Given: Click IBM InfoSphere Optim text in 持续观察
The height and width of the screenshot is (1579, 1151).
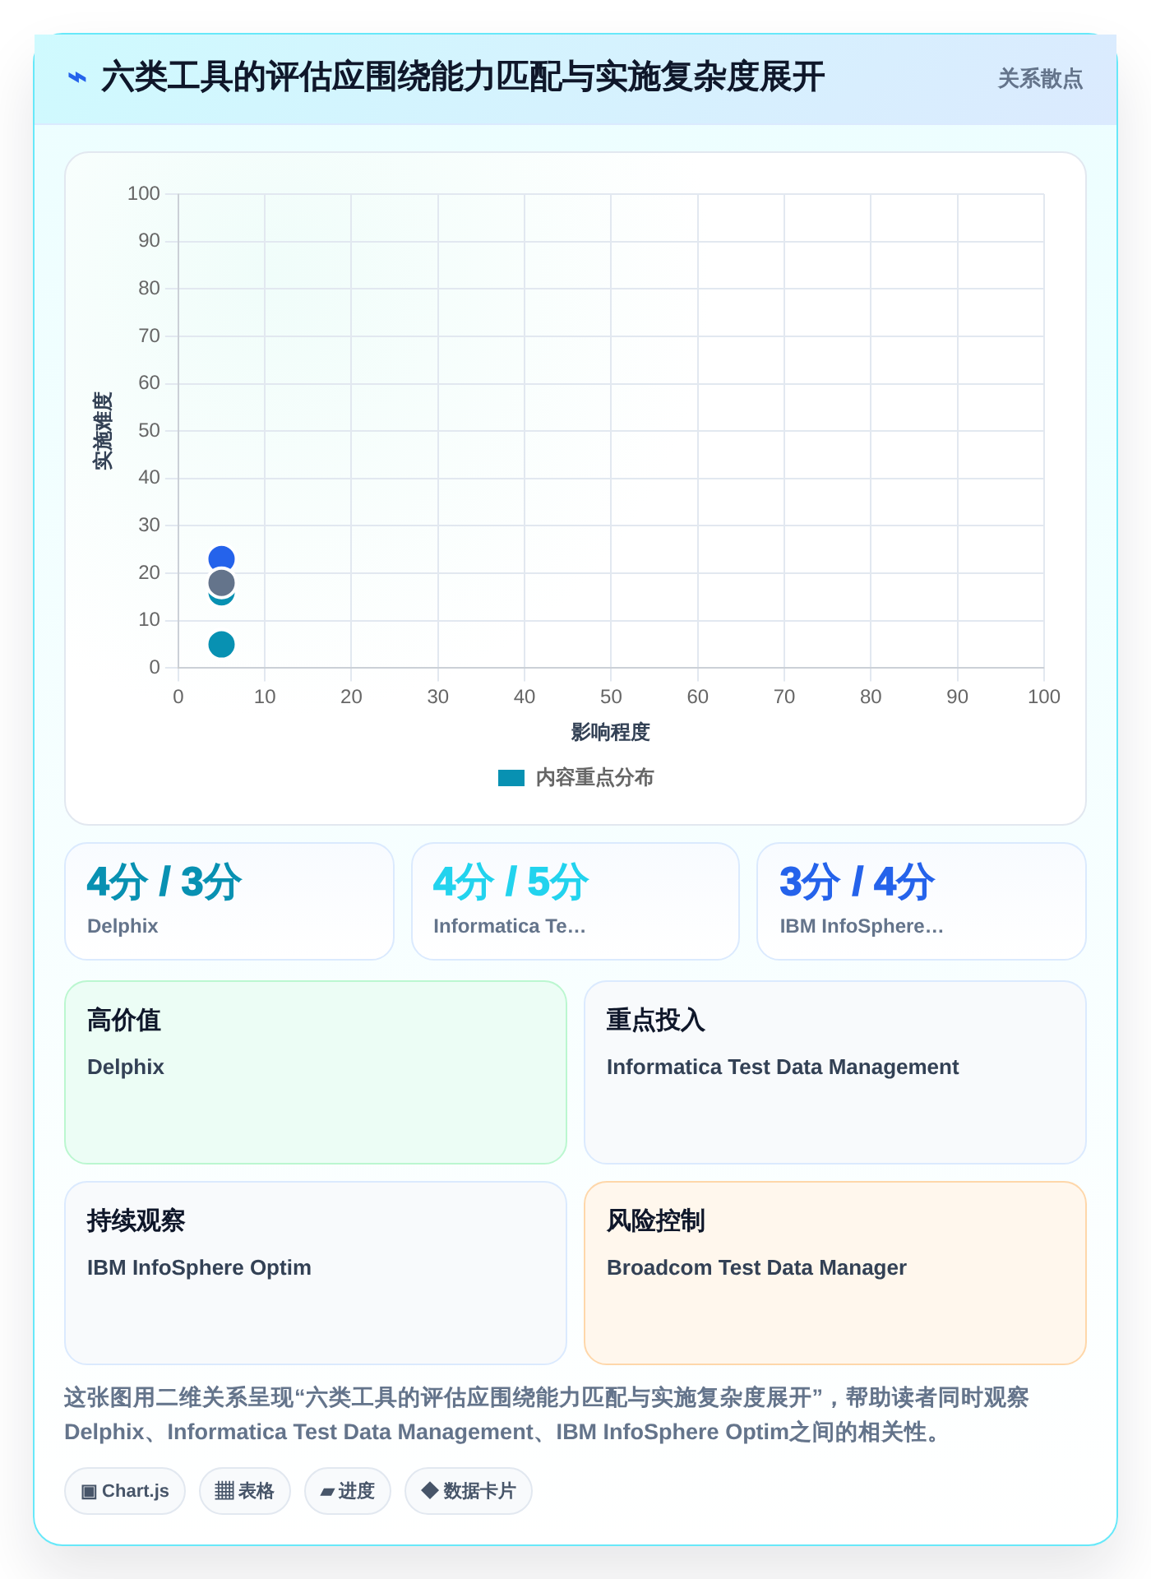Looking at the screenshot, I should coord(199,1267).
